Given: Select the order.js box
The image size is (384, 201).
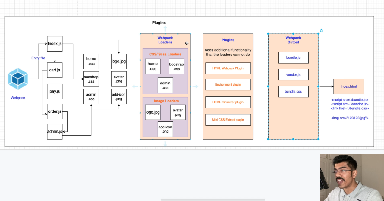Looking at the screenshot, I should [x=55, y=111].
